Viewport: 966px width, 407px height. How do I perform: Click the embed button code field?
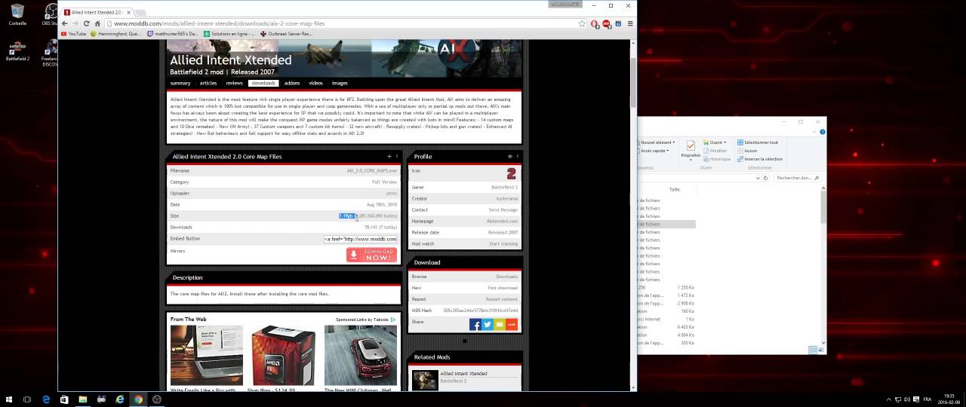pos(360,239)
